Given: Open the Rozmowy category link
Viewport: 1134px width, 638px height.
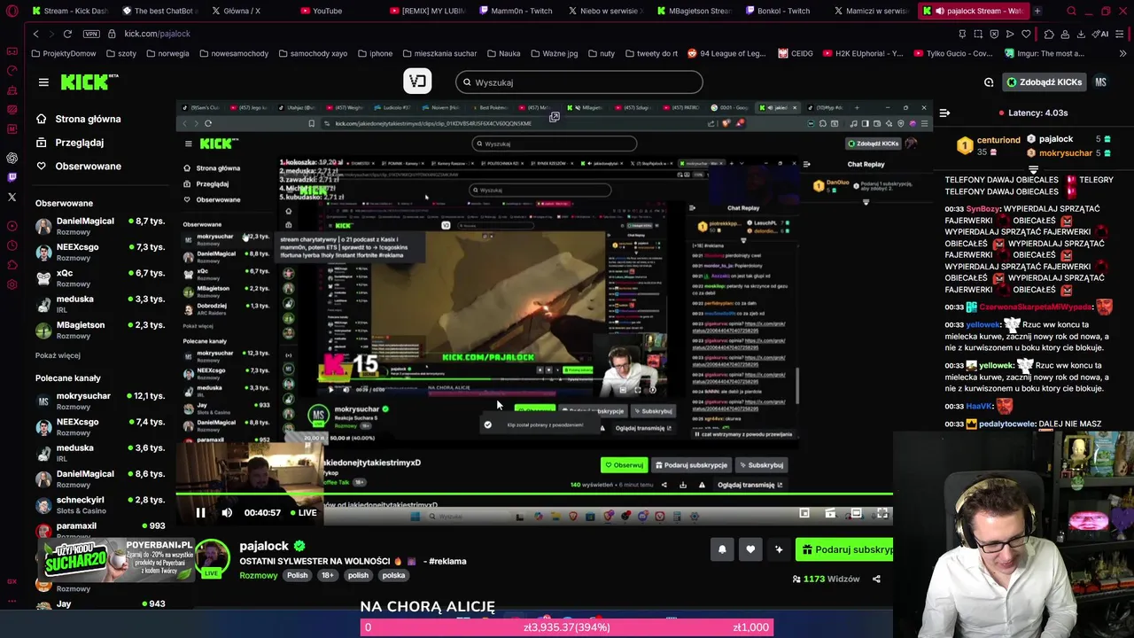Looking at the screenshot, I should tap(258, 575).
